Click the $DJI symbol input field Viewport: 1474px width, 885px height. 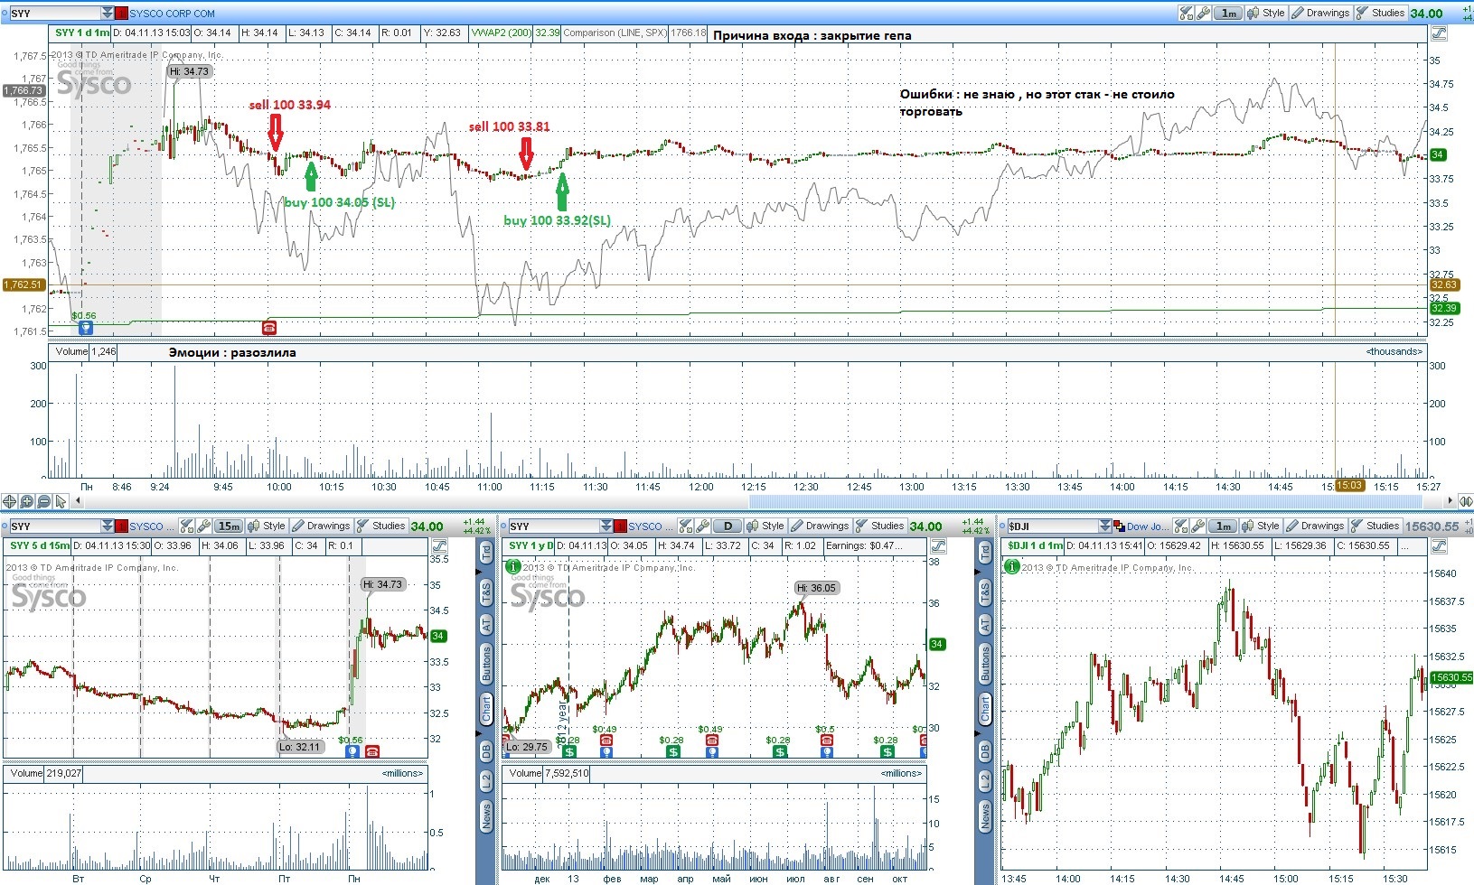(1052, 526)
